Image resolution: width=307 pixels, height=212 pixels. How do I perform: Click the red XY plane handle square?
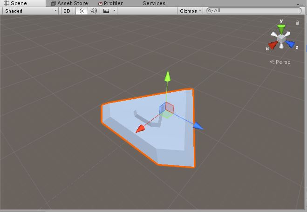pos(170,108)
